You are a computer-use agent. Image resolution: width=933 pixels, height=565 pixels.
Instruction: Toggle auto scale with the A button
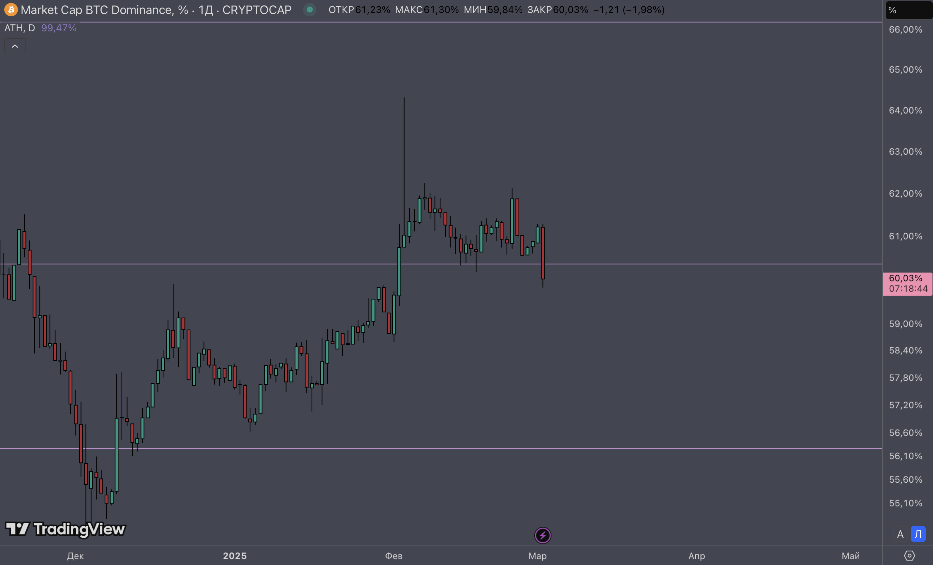[900, 534]
